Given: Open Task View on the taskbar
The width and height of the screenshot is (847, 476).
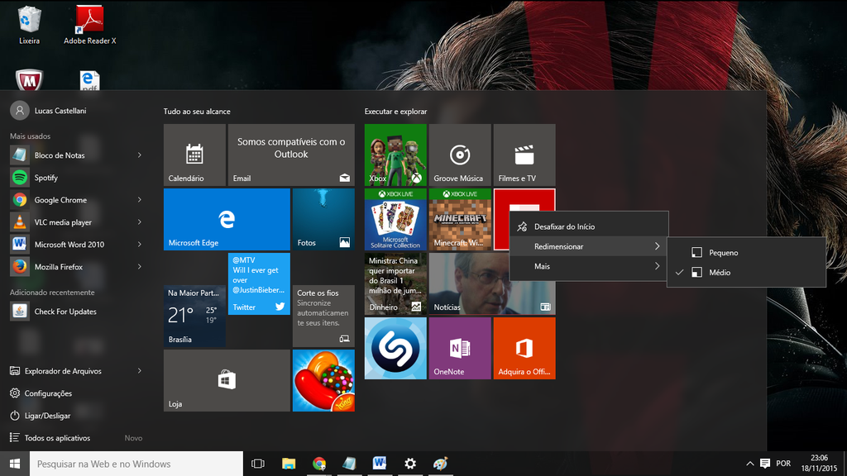Looking at the screenshot, I should 258,464.
